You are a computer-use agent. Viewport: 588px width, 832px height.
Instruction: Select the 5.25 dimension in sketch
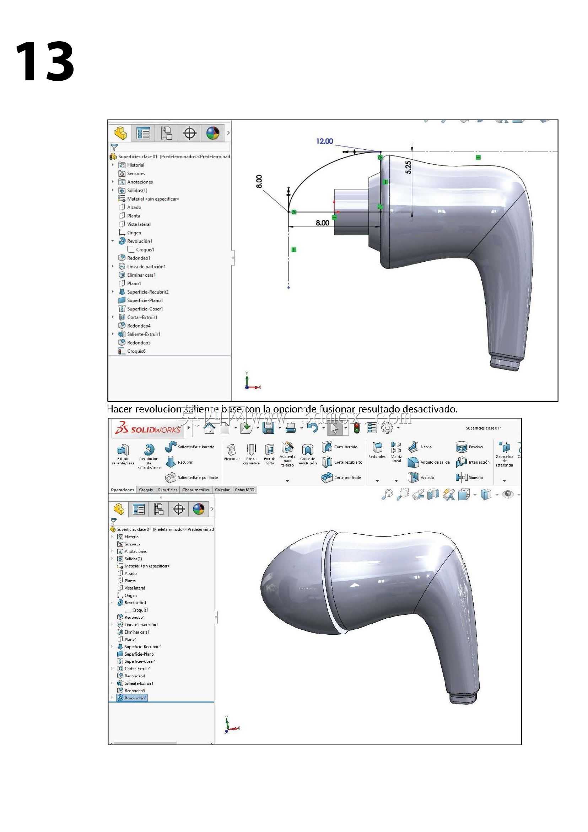click(x=408, y=167)
